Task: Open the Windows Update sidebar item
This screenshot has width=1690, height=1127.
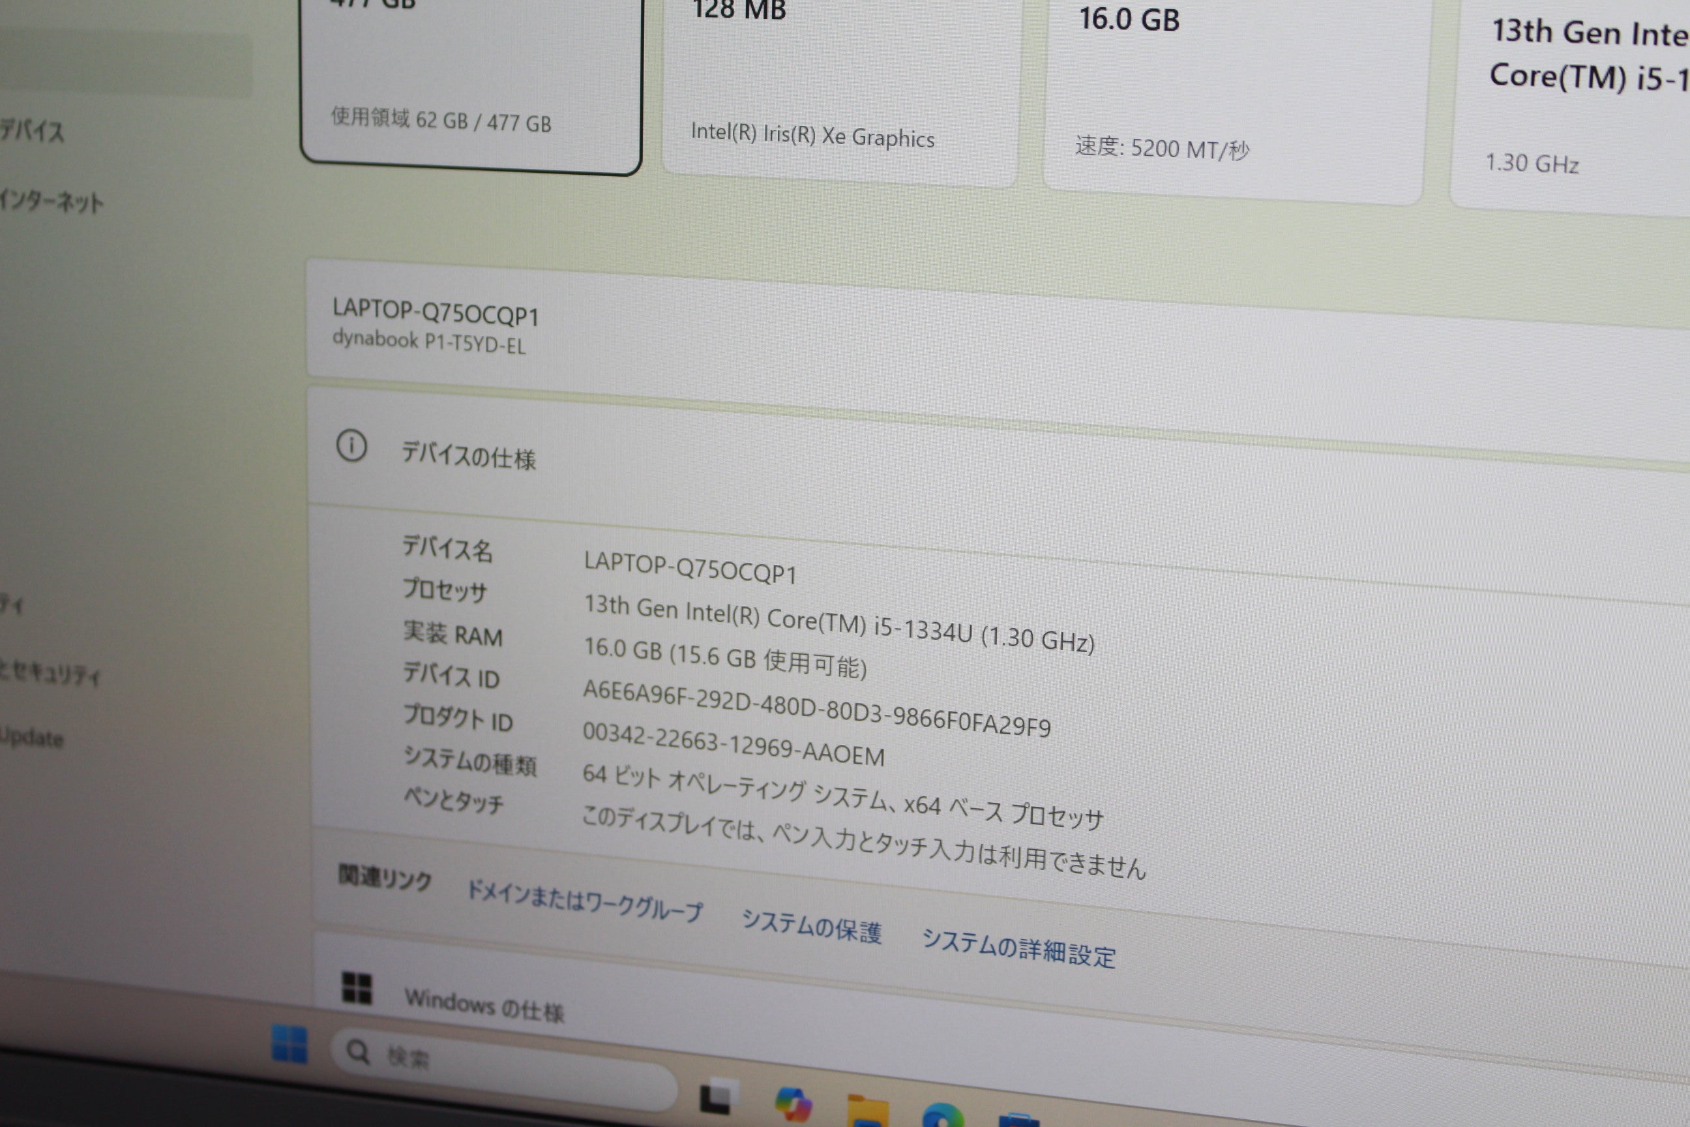Action: coord(31,737)
